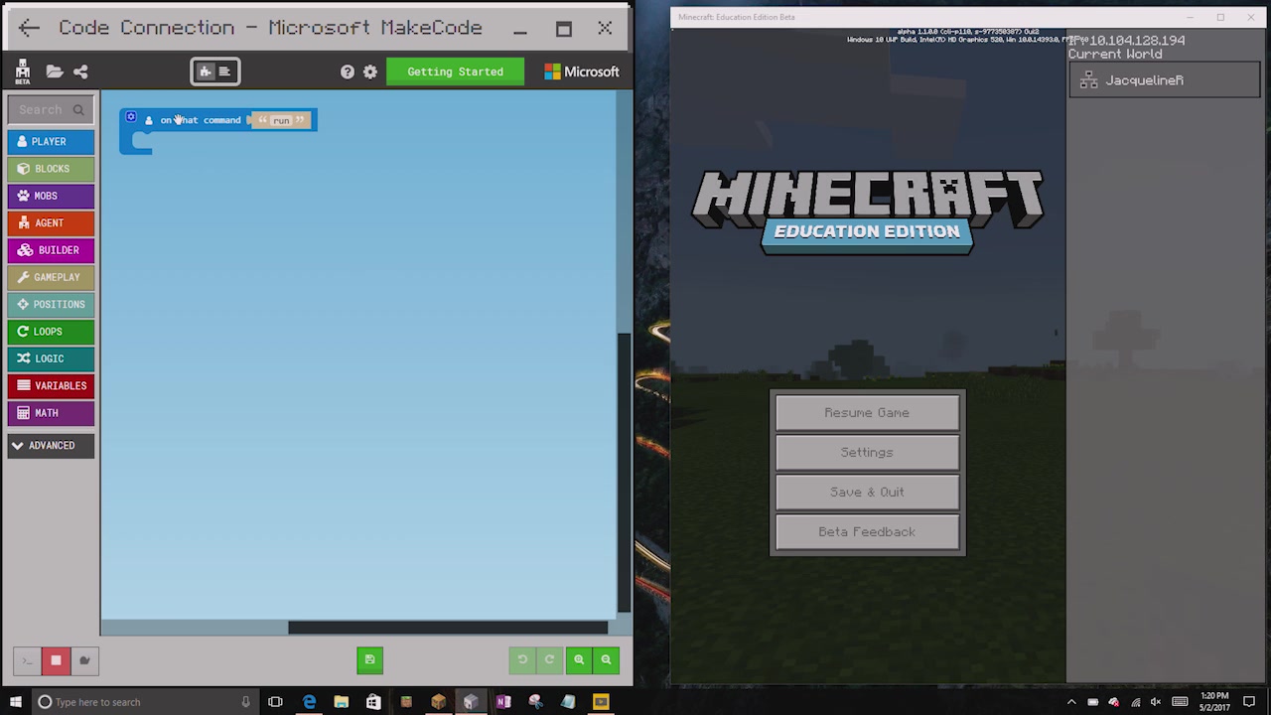Screen dimensions: 1271x715
Task: Go back with the Code Connection arrow
Action: coord(29,29)
